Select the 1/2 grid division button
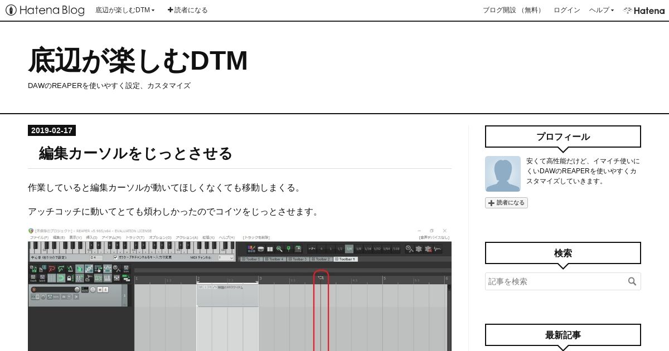 coord(340,248)
